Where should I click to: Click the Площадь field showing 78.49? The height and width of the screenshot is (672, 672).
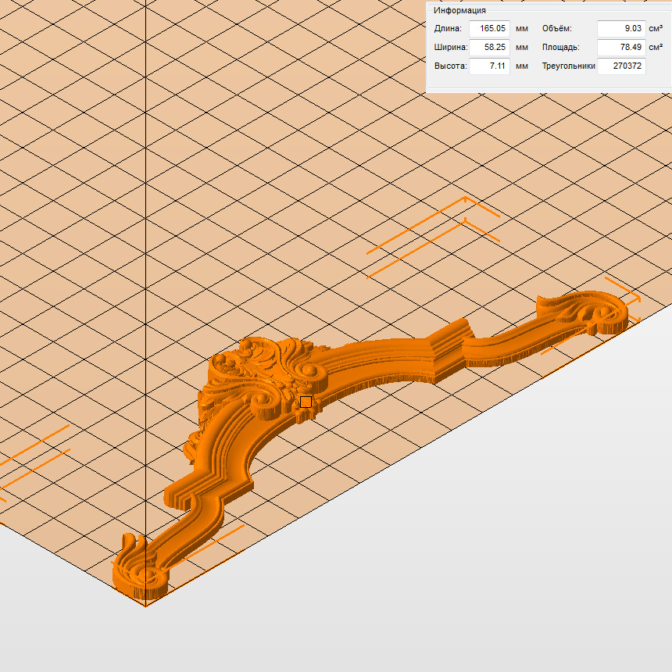click(621, 48)
